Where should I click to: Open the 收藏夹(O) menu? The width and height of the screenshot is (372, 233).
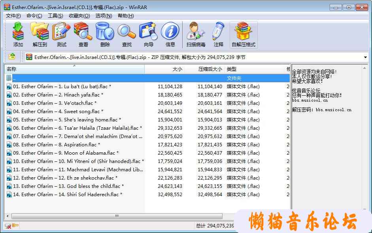pyautogui.click(x=79, y=16)
